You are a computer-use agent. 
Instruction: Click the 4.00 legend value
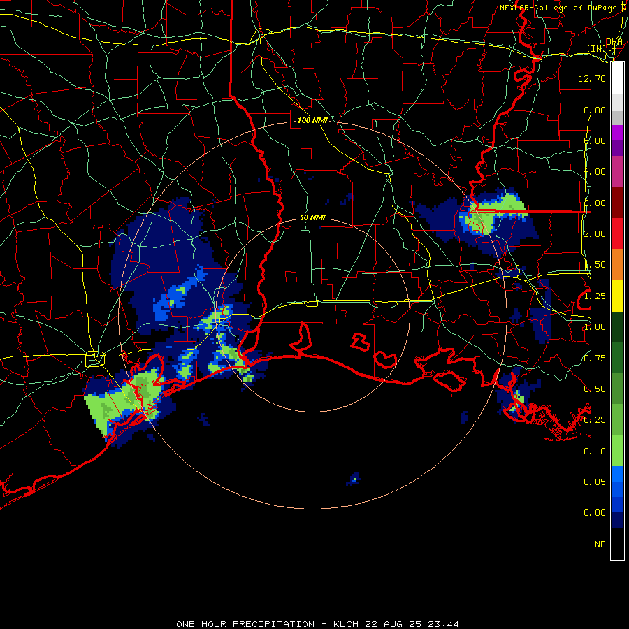tap(595, 172)
